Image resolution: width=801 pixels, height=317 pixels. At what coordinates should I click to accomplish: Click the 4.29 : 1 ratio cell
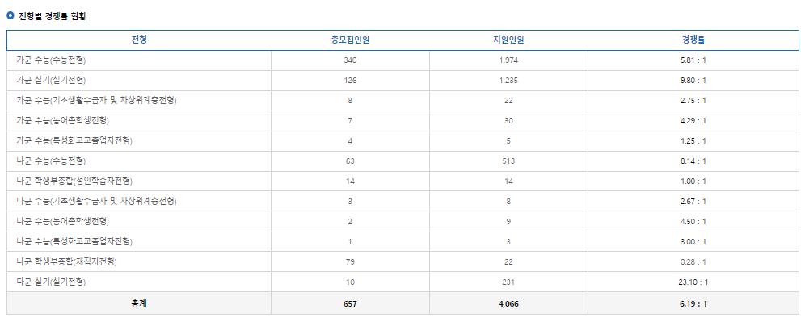693,121
